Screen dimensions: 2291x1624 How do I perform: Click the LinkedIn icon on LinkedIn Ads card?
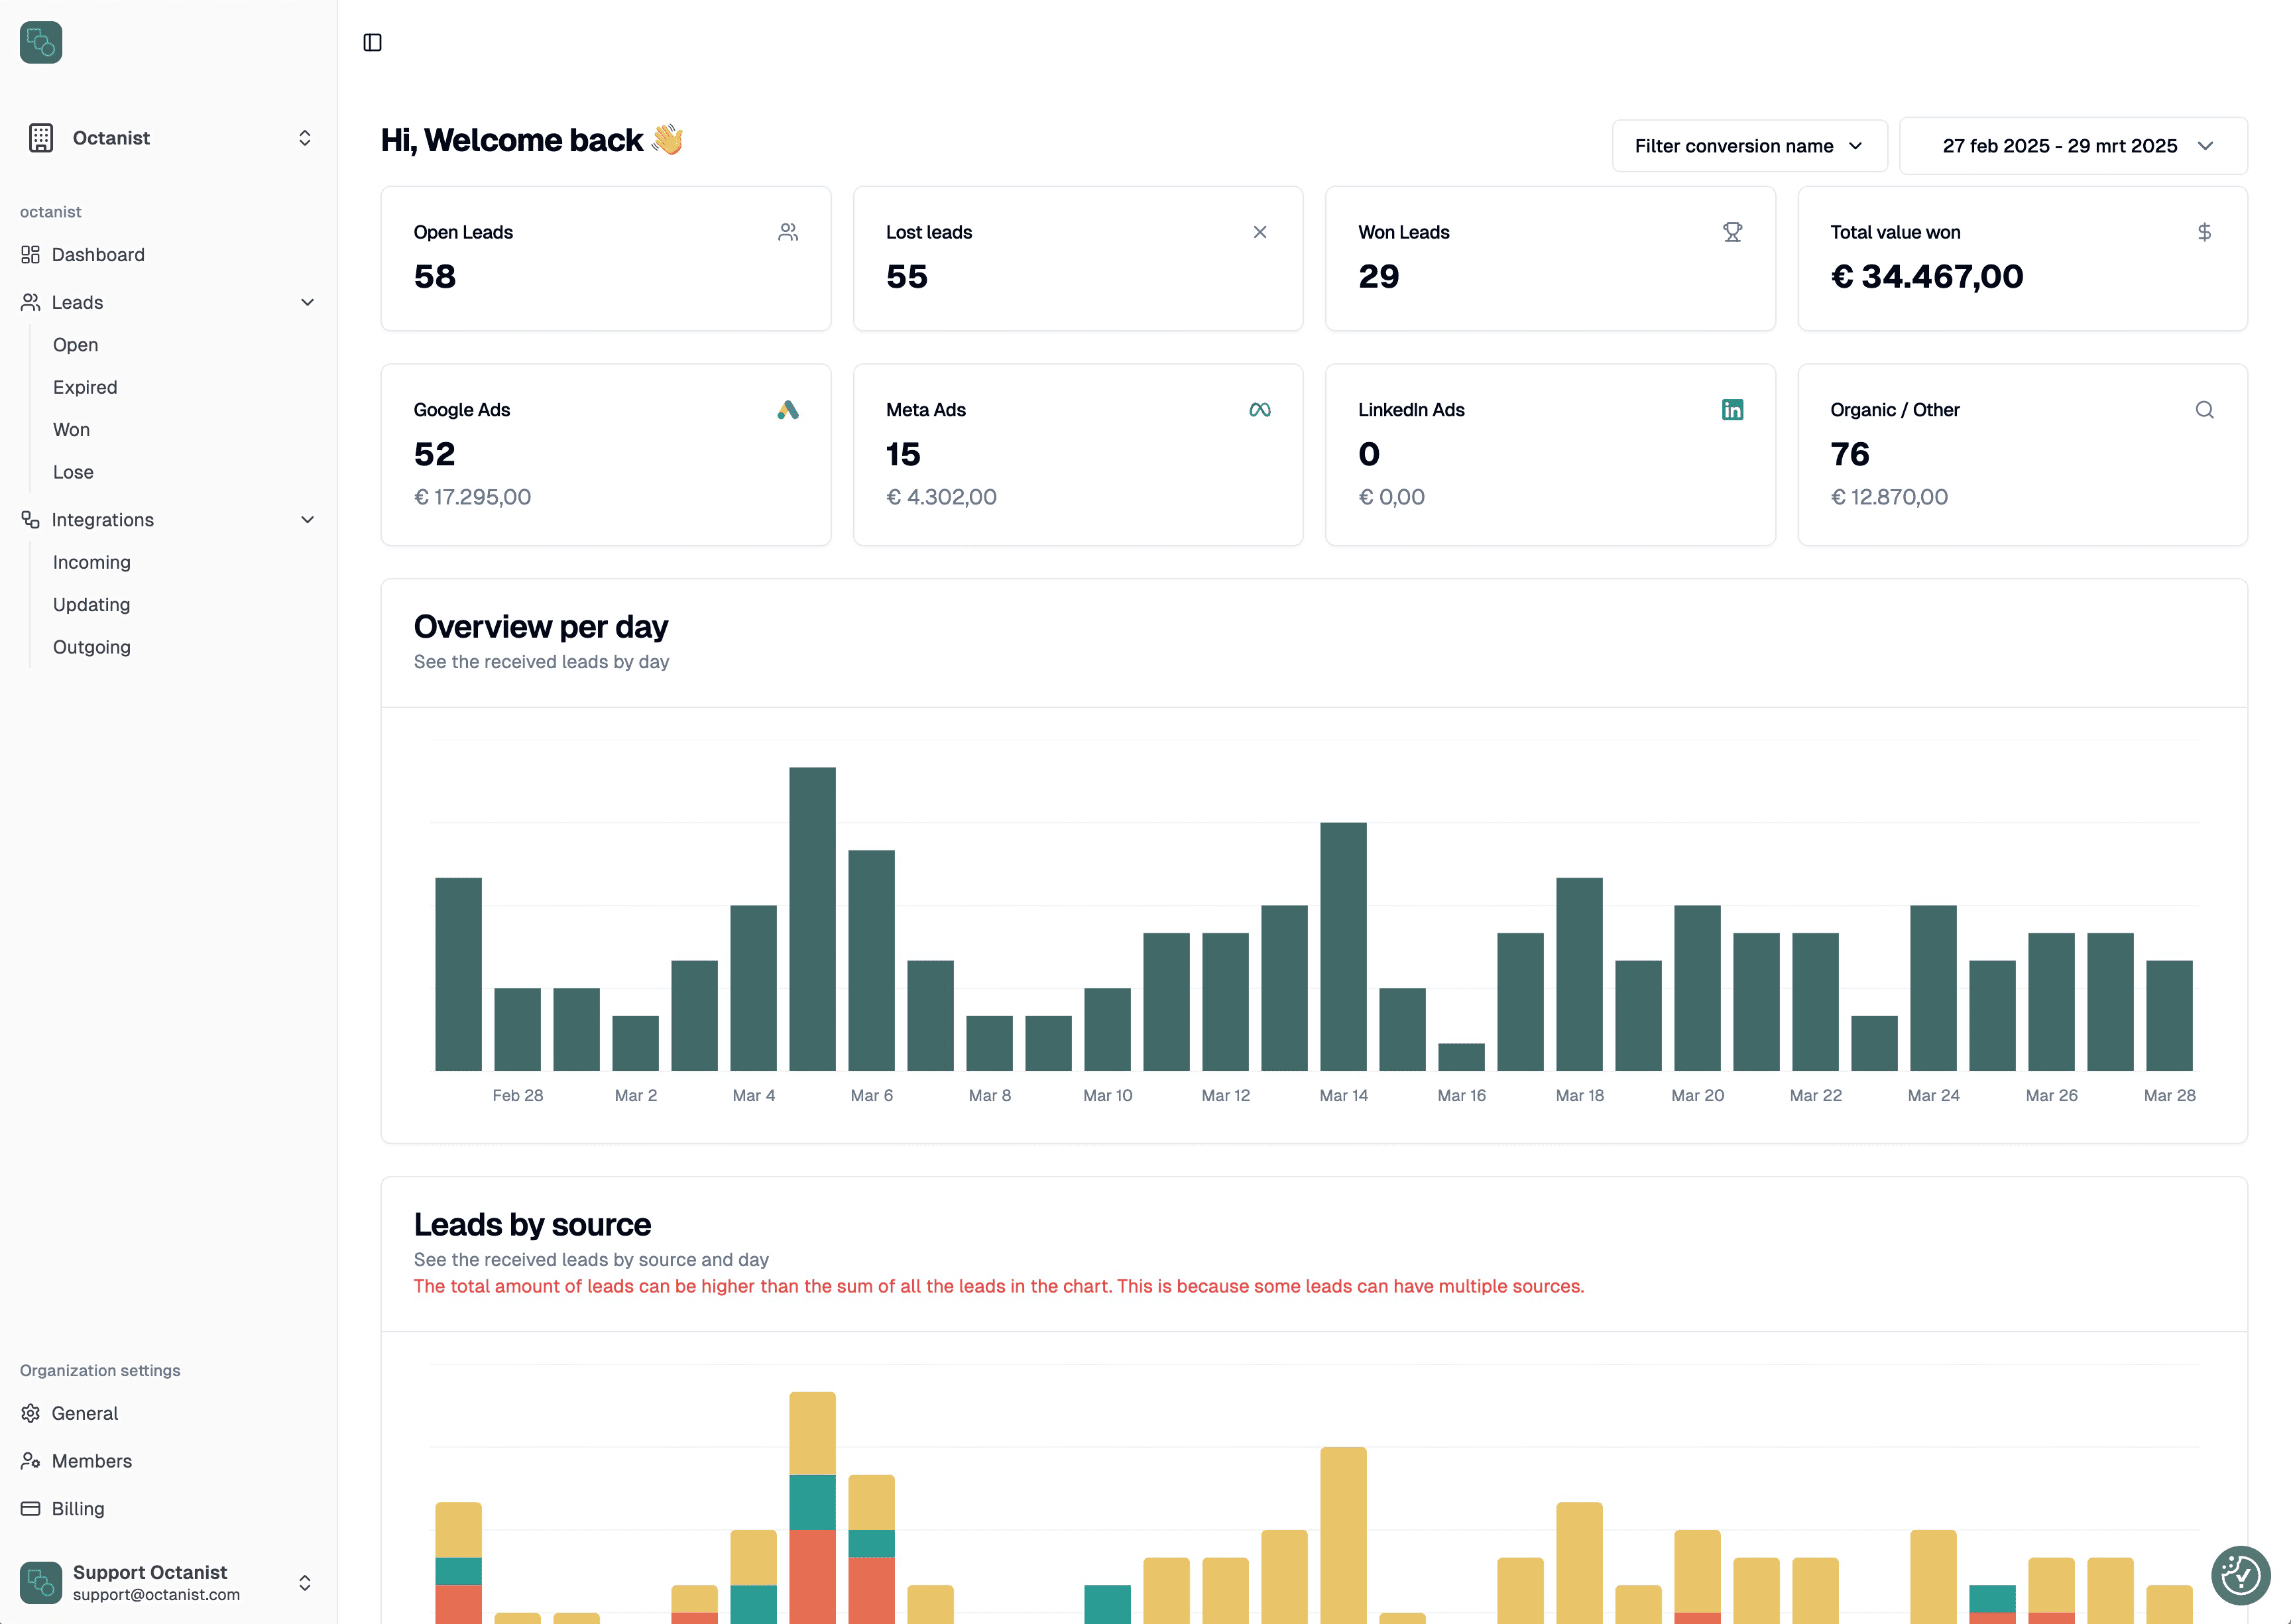[1732, 409]
